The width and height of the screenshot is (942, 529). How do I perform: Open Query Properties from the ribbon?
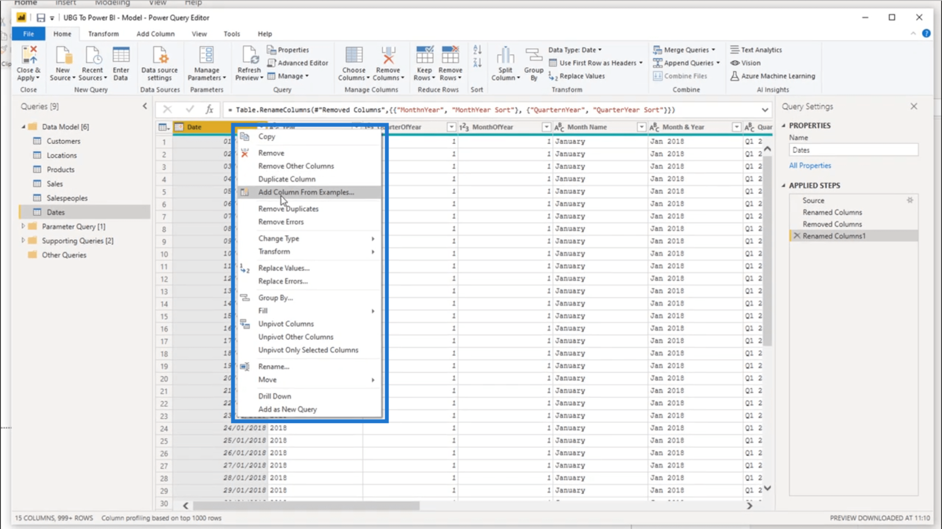click(x=288, y=50)
